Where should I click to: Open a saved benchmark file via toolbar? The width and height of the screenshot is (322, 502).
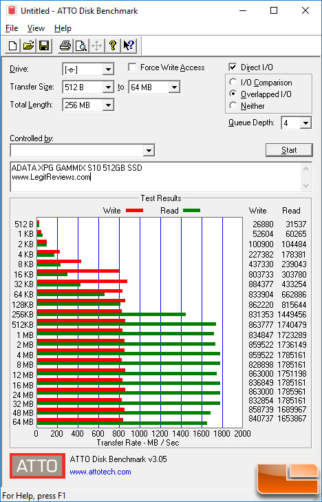[x=28, y=45]
